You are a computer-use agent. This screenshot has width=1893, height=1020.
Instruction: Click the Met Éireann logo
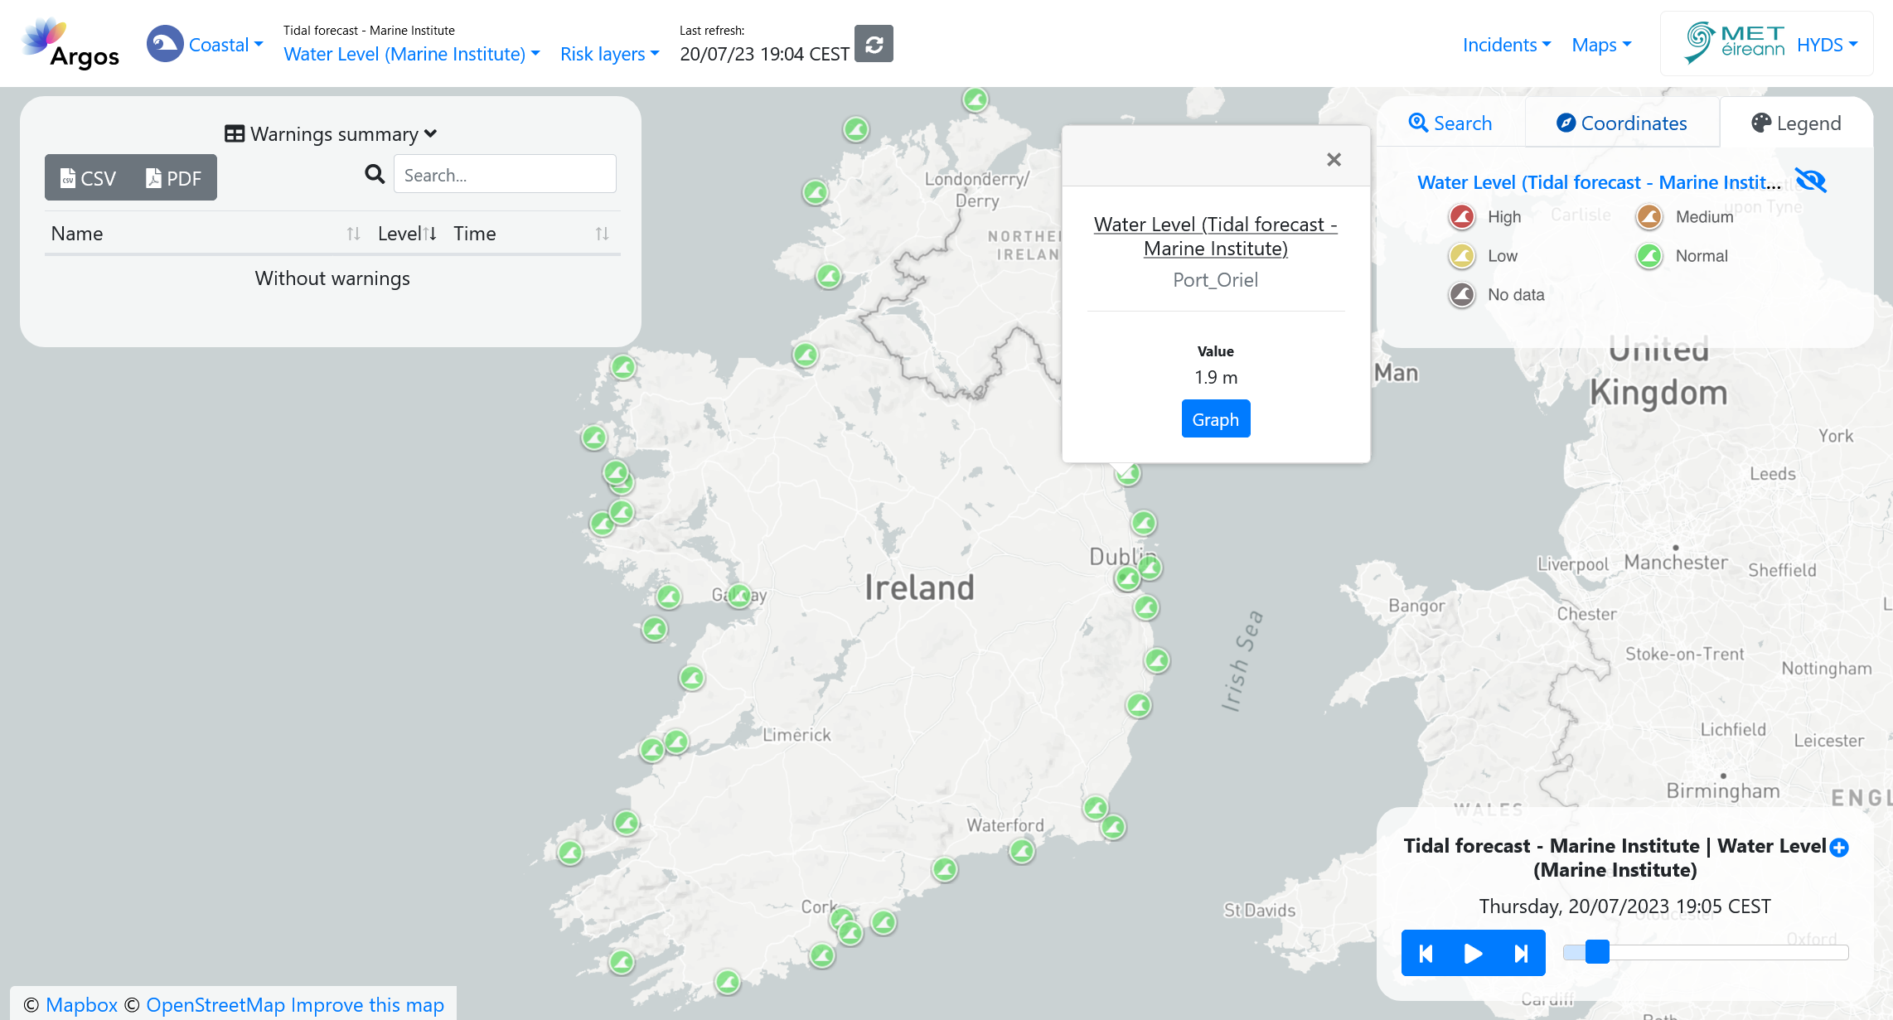click(1734, 43)
